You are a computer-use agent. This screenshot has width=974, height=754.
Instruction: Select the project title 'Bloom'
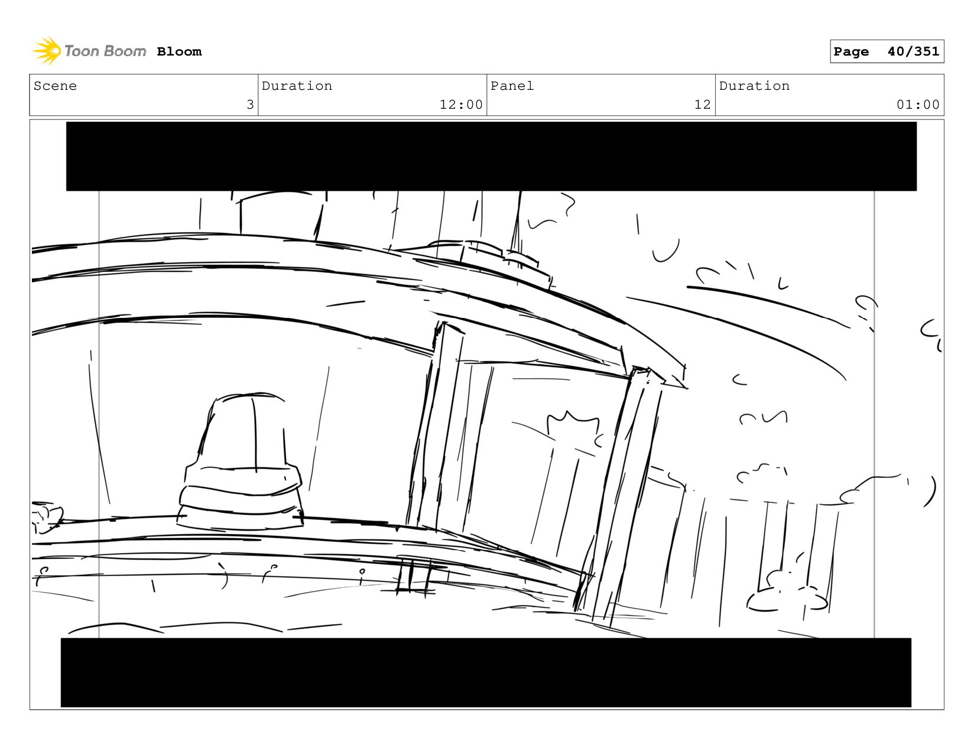pos(179,52)
